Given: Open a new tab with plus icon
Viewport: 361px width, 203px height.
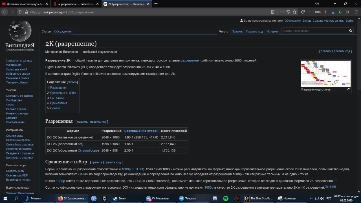Looking at the screenshot, I should pos(156,4).
